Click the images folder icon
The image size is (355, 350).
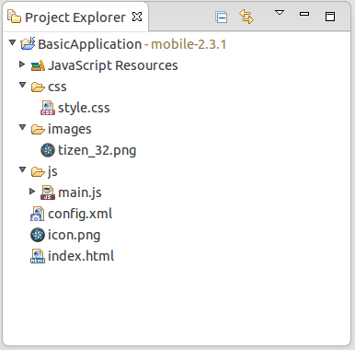[x=38, y=129]
